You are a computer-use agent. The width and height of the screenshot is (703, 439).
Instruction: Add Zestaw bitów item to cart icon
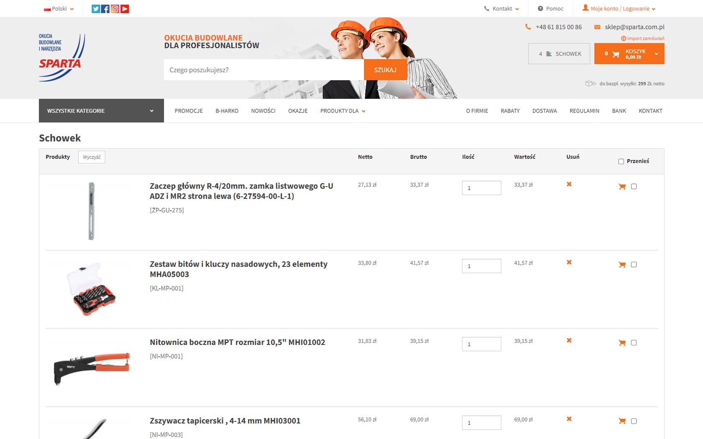[622, 265]
